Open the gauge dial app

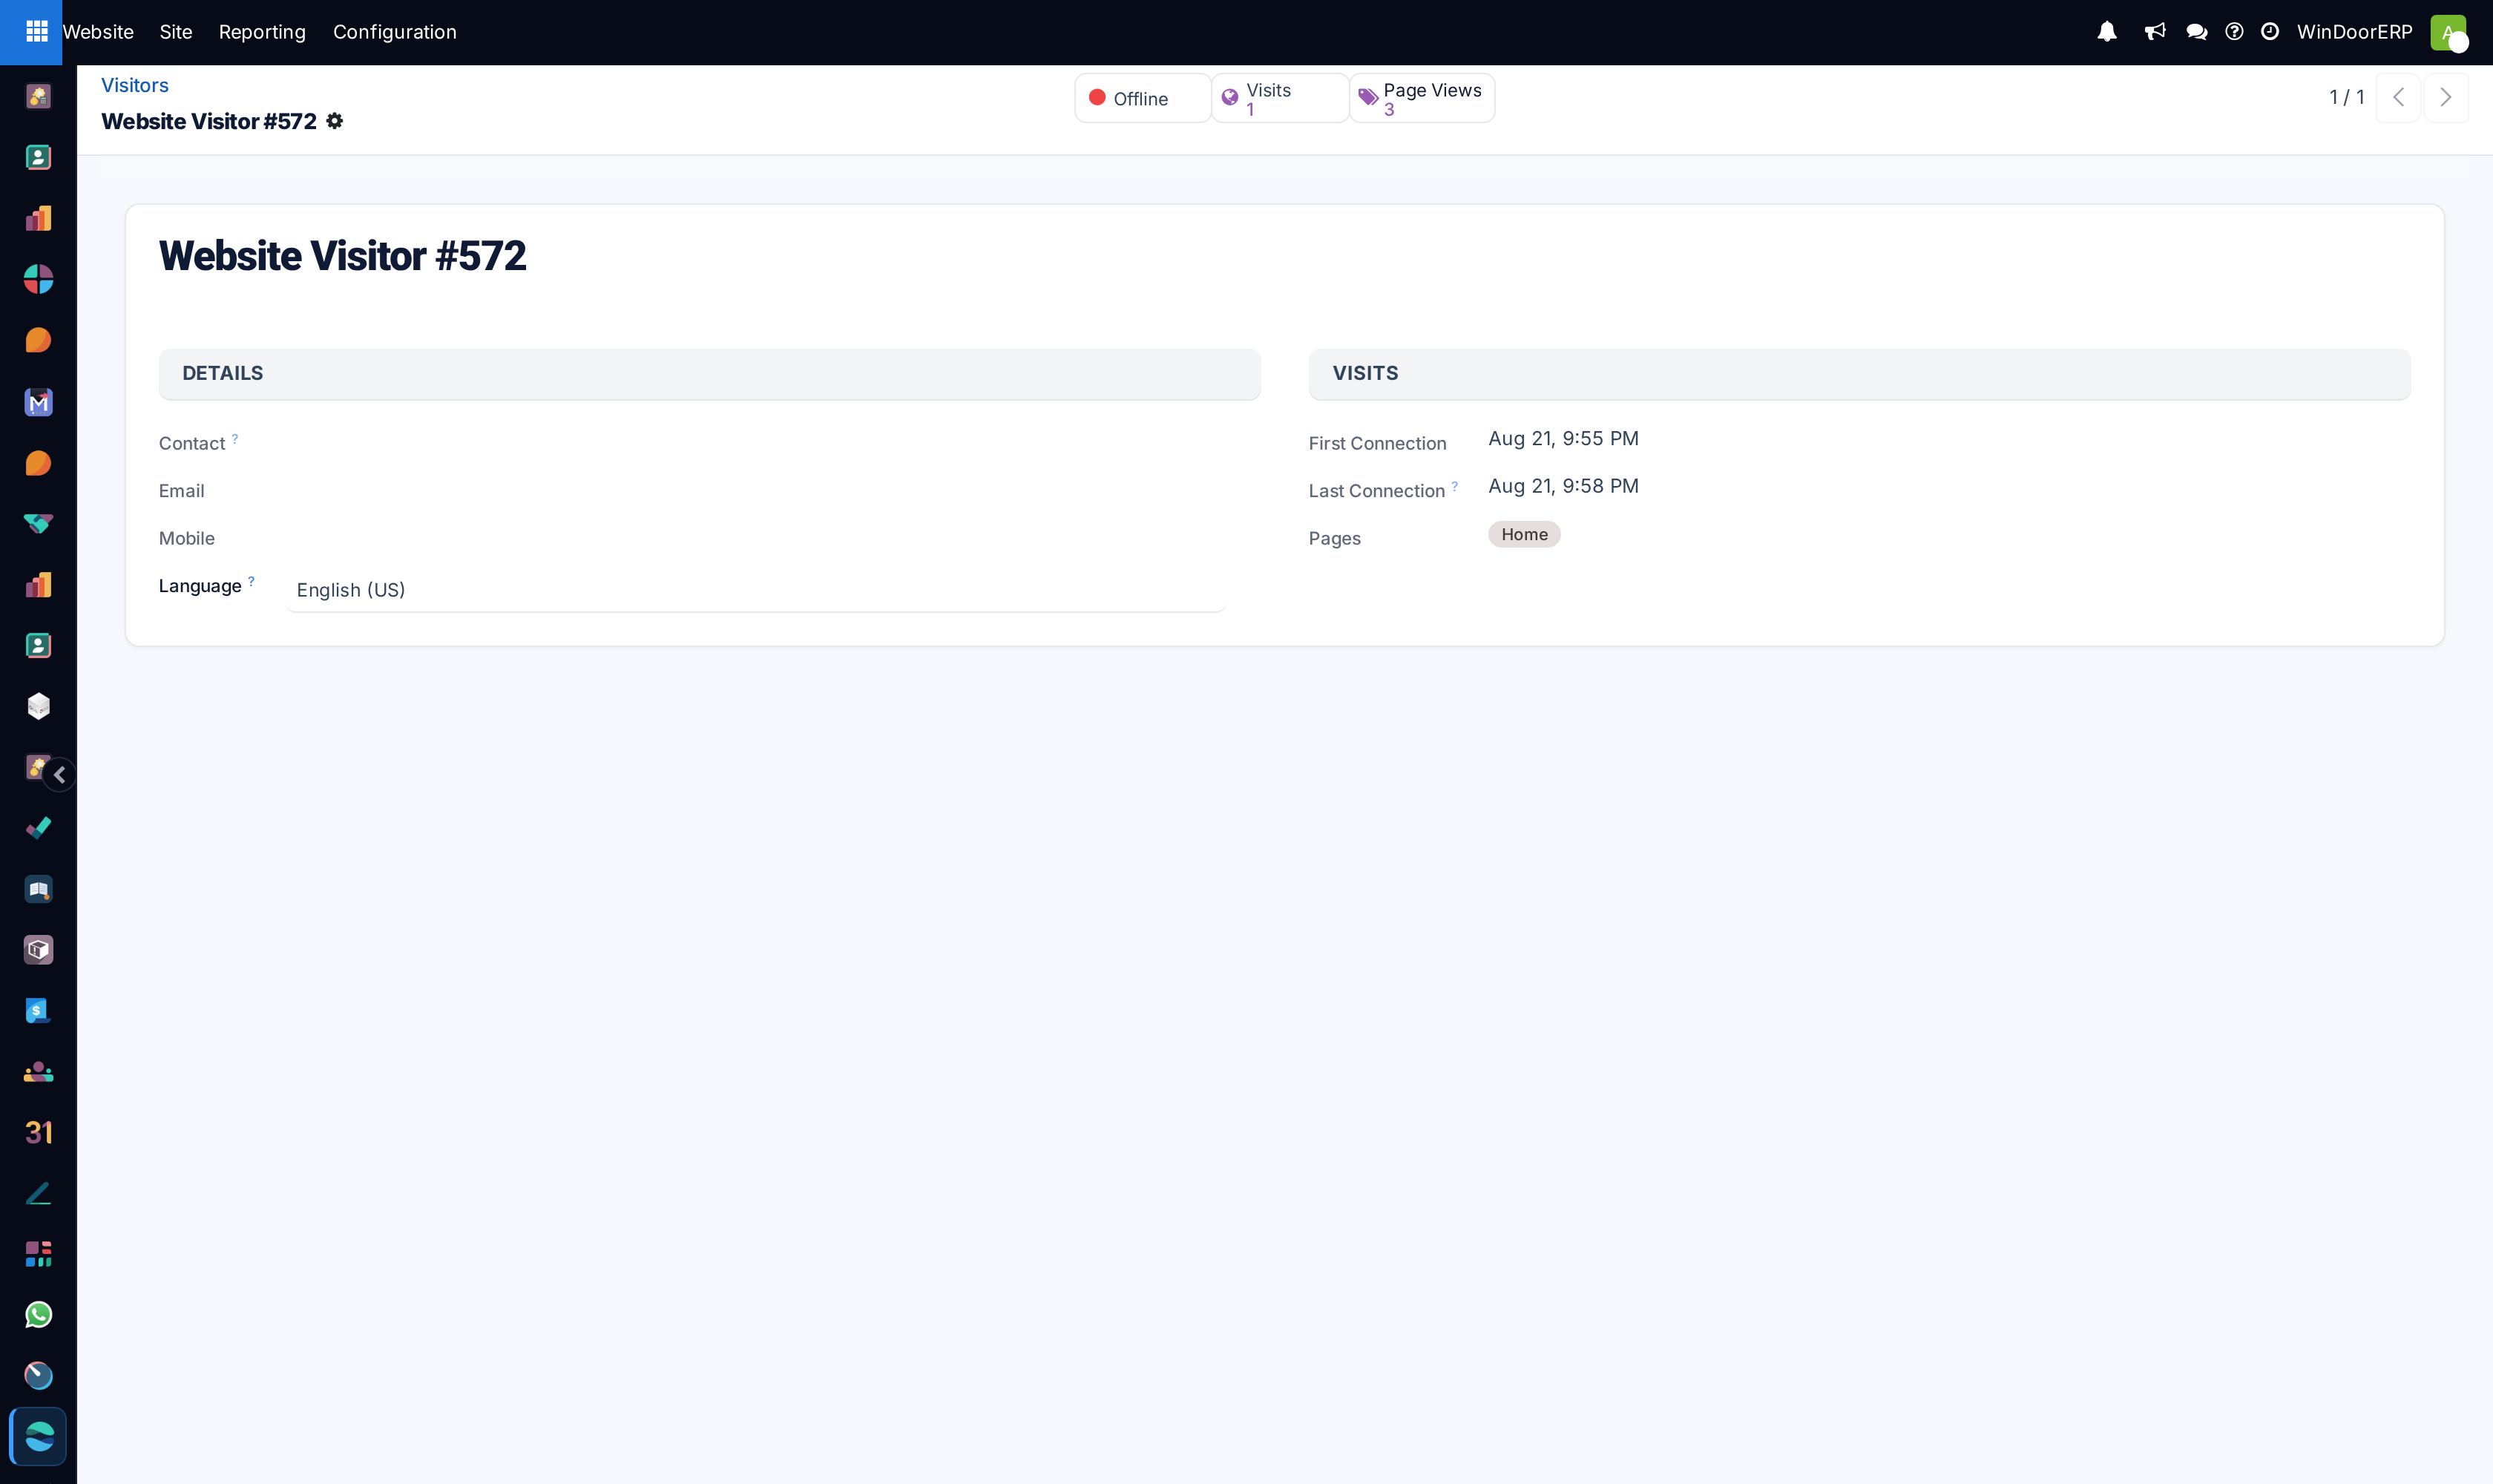click(38, 1375)
